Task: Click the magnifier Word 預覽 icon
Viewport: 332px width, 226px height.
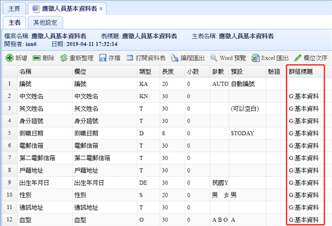Action: point(213,58)
